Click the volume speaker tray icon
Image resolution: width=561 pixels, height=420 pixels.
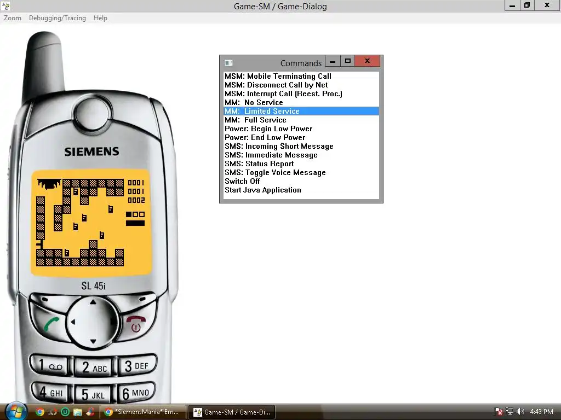520,412
